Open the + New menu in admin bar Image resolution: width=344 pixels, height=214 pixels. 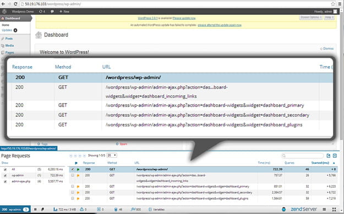pos(64,12)
